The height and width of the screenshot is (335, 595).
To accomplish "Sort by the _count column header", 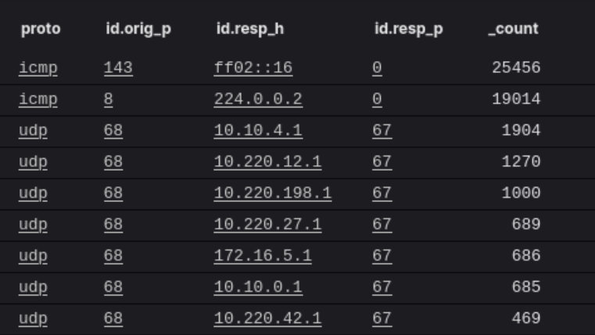I will point(513,29).
